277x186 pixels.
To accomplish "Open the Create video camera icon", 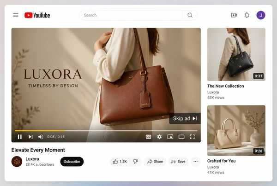I will coord(234,15).
